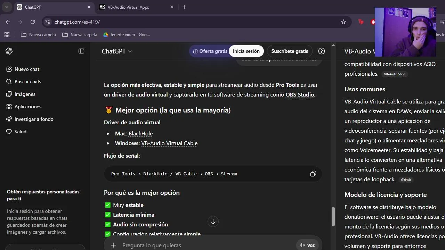Open the tenerte video Google Drive bookmark
Screen dimensions: 445x250
(x=127, y=35)
